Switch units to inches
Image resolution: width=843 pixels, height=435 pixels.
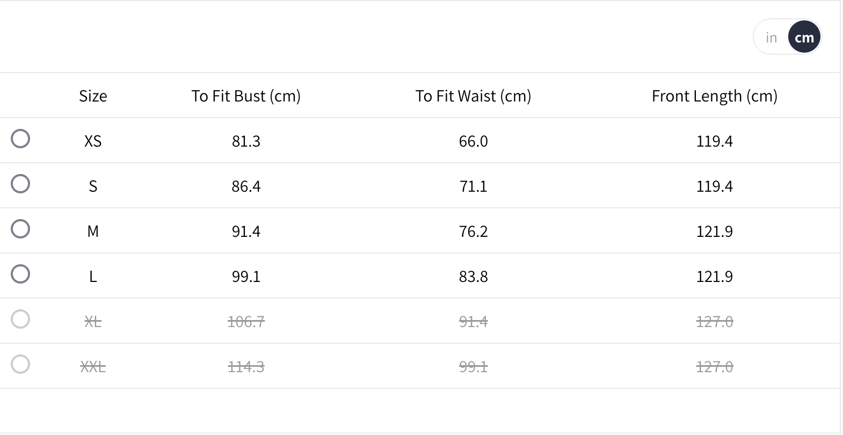[x=771, y=38]
